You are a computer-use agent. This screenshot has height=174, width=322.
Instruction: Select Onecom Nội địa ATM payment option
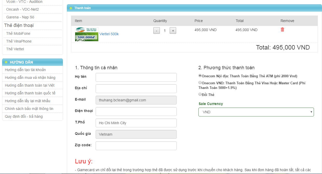200,76
